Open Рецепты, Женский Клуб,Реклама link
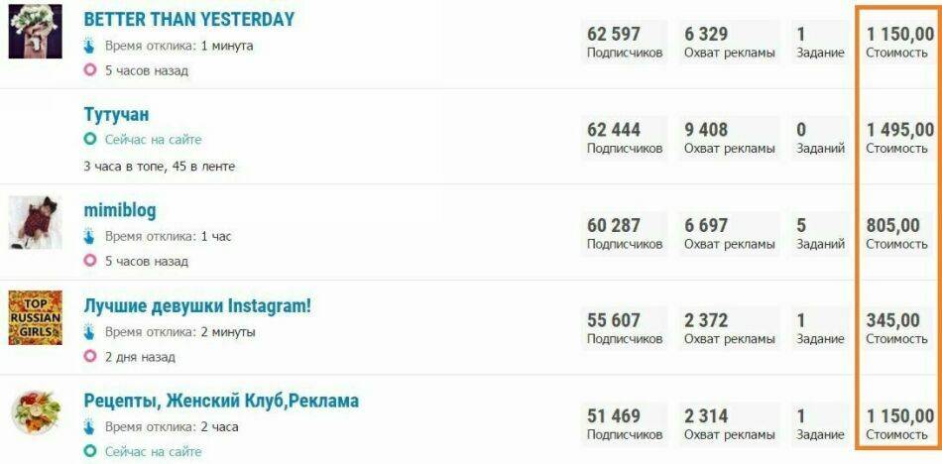942x464 pixels. pos(221,402)
